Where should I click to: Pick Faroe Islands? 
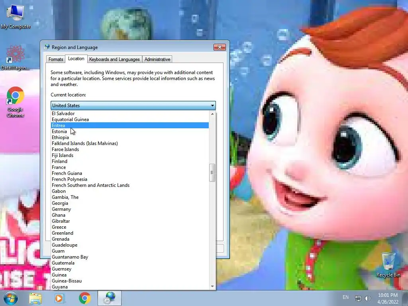click(x=130, y=149)
